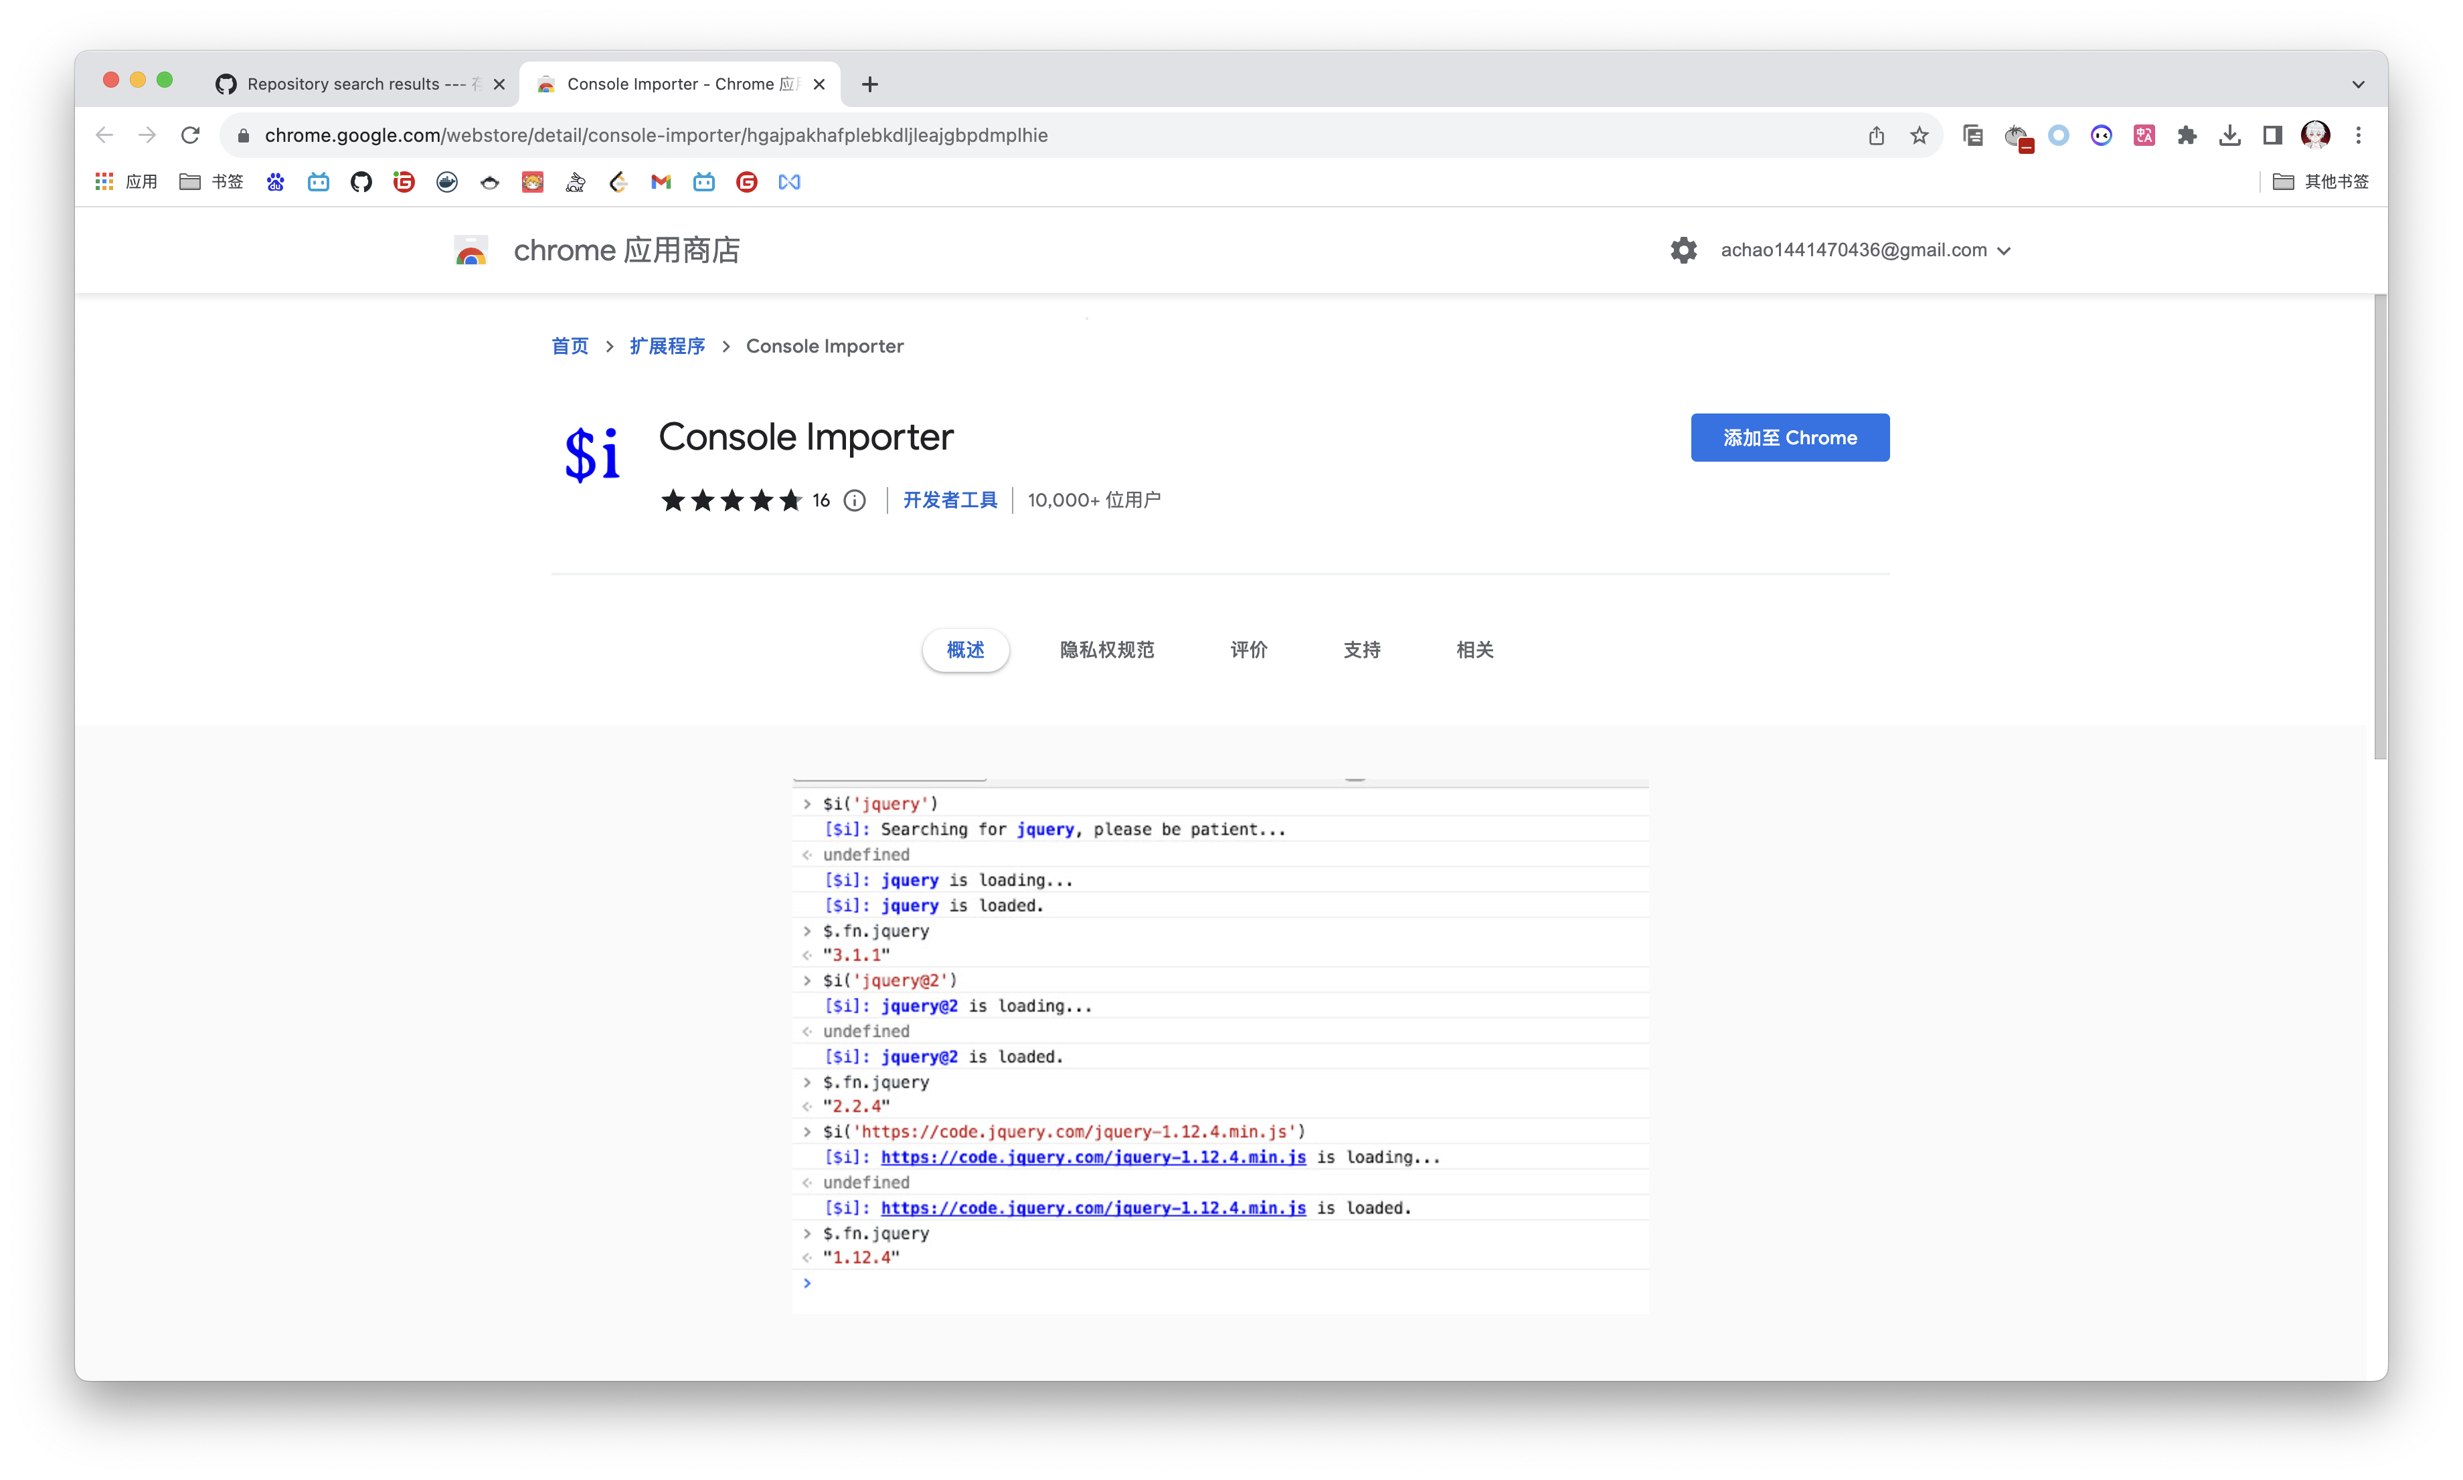This screenshot has height=1480, width=2463.
Task: Reload the current page
Action: (x=191, y=136)
